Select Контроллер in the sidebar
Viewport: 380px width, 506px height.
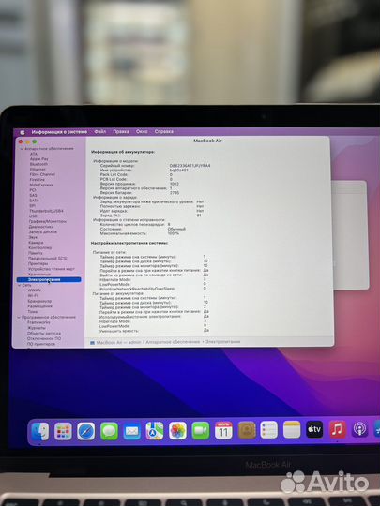(x=40, y=247)
